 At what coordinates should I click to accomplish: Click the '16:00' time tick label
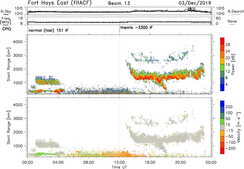[x=150, y=163]
